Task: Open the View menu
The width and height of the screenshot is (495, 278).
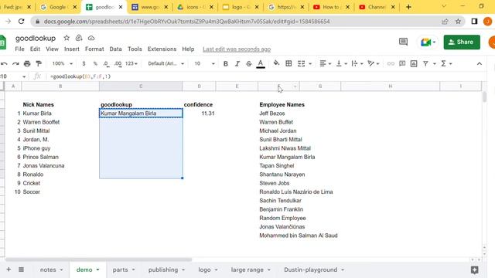Action: coord(52,49)
